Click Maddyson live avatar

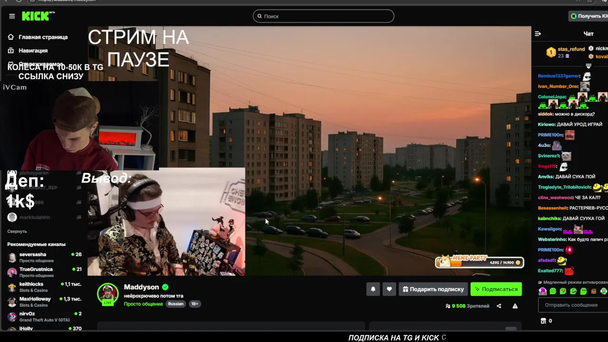108,294
